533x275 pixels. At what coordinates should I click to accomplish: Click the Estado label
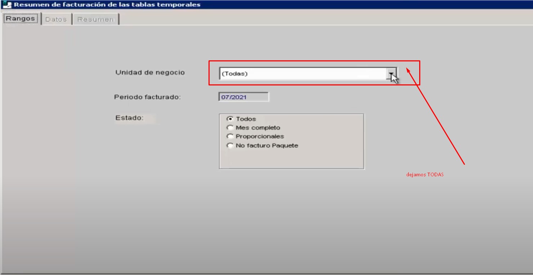(x=129, y=118)
